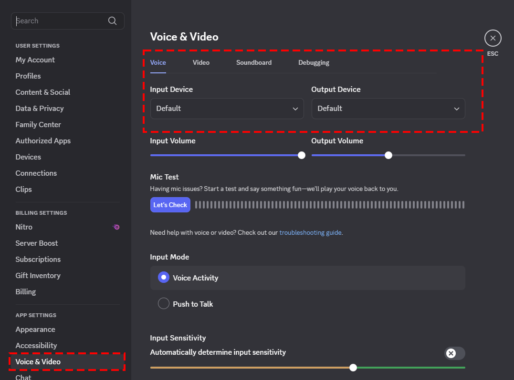This screenshot has width=514, height=380.
Task: Switch to the Soundboard tab
Action: [254, 62]
